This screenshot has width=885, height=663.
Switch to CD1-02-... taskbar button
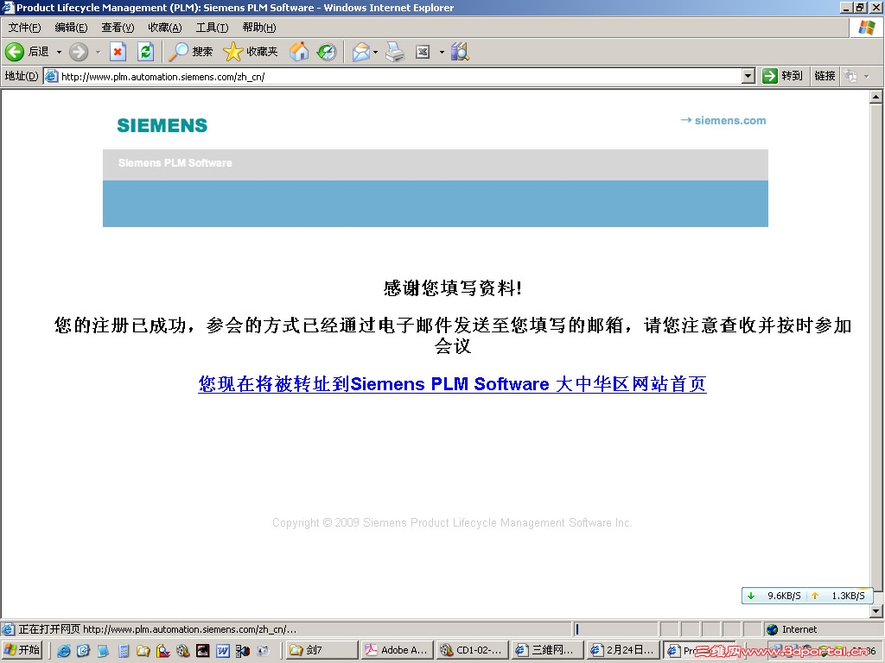click(473, 650)
